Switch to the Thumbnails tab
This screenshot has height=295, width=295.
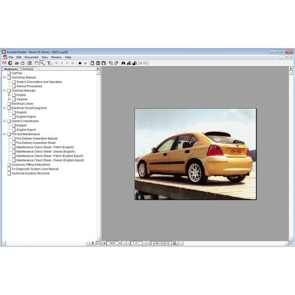coord(28,69)
